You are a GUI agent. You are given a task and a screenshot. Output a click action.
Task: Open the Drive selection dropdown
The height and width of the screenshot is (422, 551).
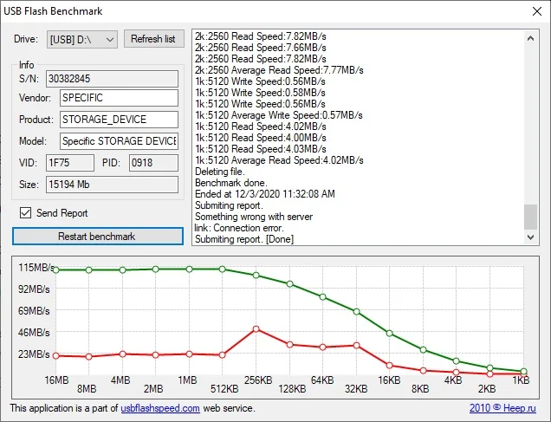(x=82, y=39)
